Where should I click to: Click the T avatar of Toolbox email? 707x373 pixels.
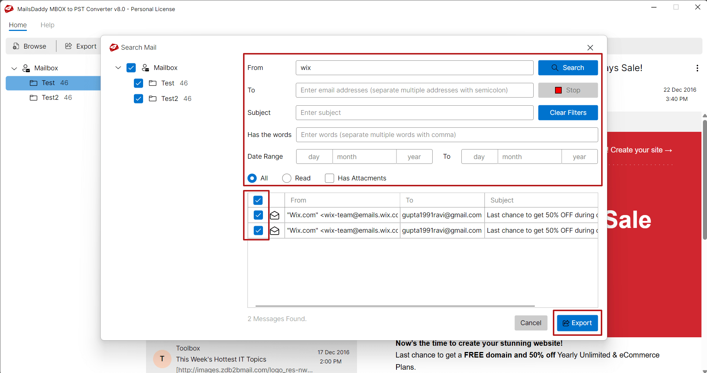coord(162,359)
